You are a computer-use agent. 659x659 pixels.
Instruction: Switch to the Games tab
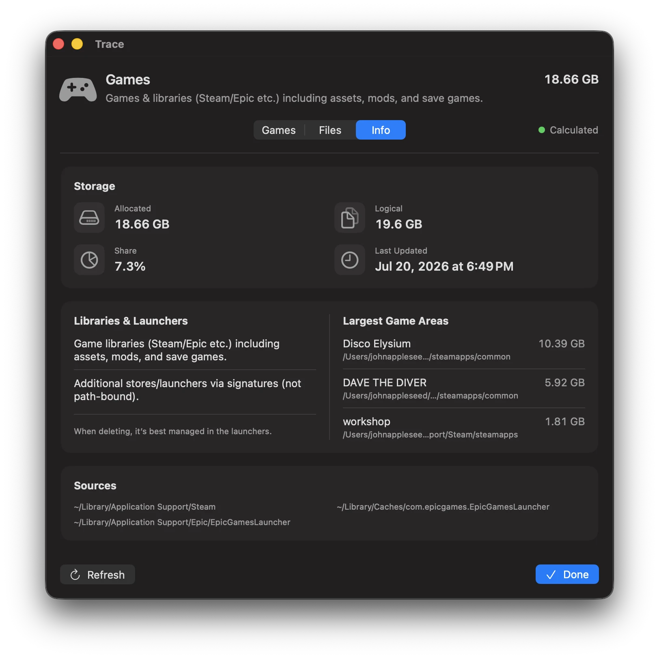click(x=279, y=130)
